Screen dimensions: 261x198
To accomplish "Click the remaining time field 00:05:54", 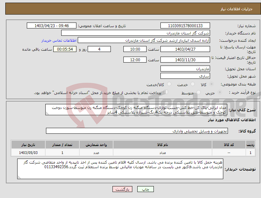I will (65, 49).
